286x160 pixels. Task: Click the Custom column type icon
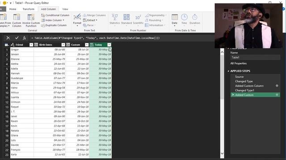(x=68, y=45)
